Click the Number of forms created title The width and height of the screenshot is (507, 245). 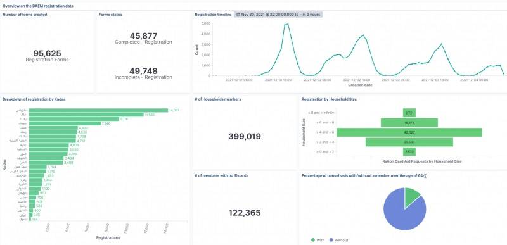pyautogui.click(x=25, y=15)
